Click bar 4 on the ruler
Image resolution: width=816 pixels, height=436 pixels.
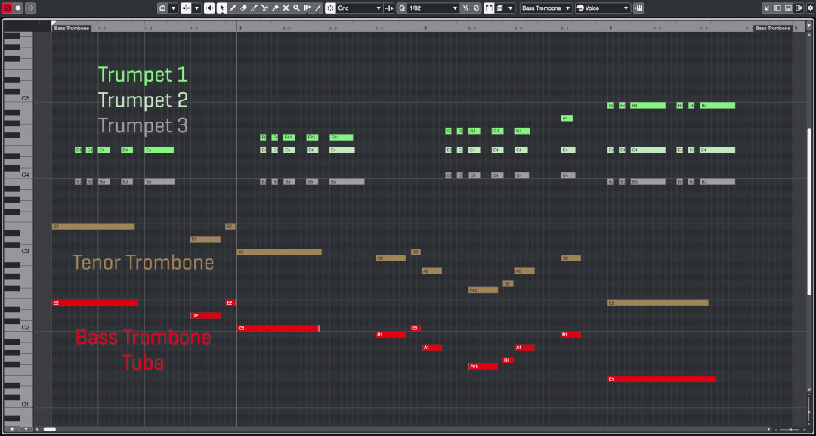[610, 28]
